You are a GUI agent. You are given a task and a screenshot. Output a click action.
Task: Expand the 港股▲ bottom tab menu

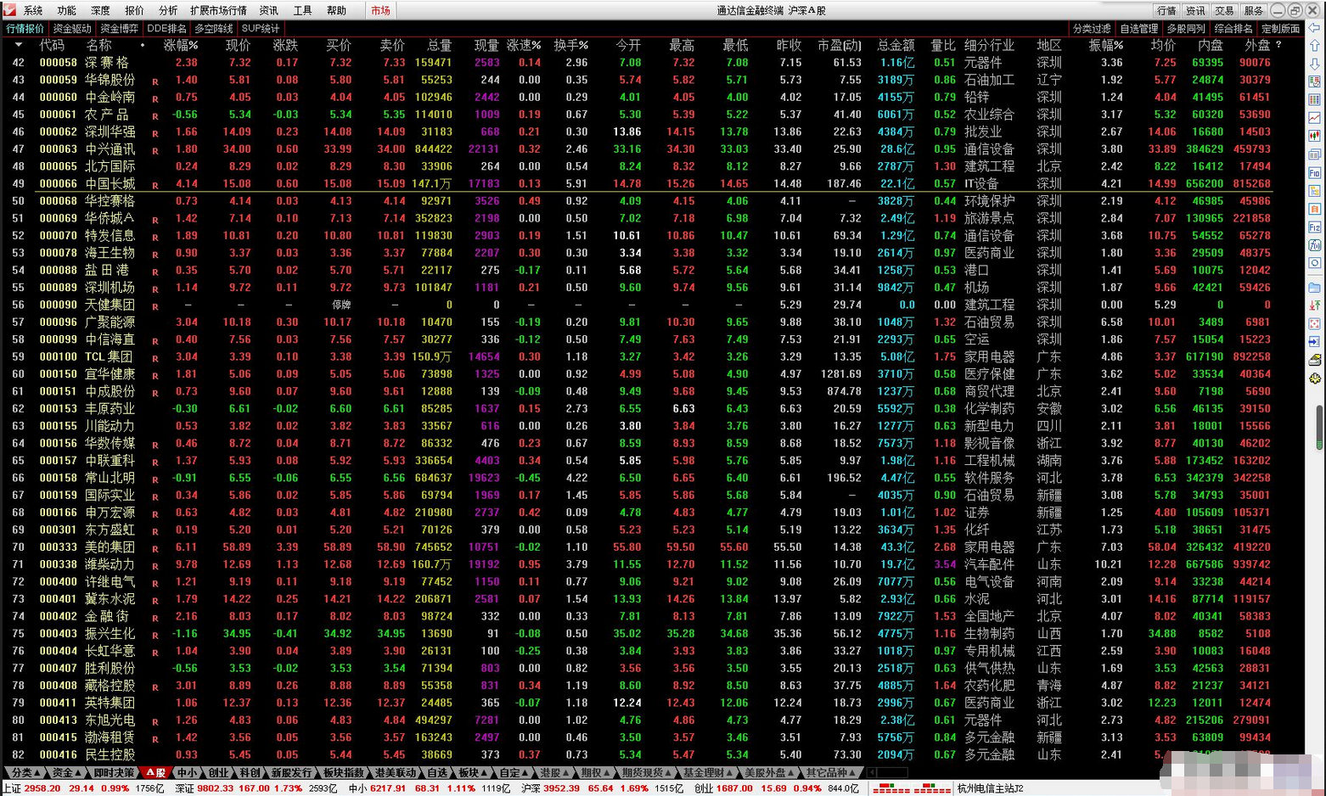[554, 772]
